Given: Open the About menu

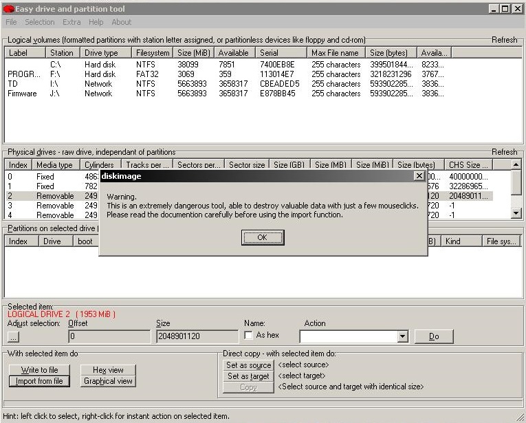Looking at the screenshot, I should tap(122, 22).
